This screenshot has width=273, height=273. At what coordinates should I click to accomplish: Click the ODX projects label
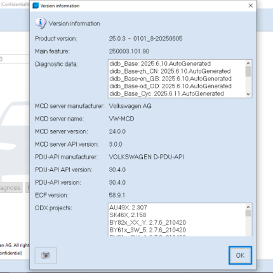click(53, 208)
